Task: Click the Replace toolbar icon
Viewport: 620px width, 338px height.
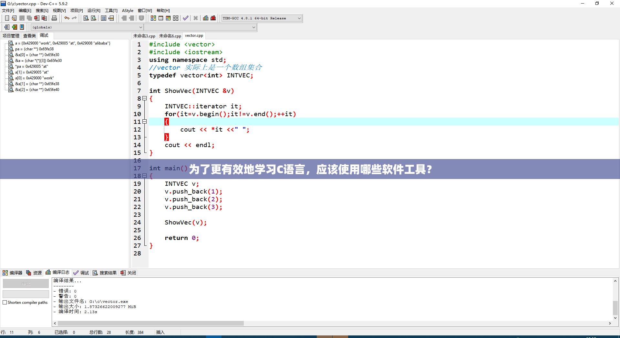Action: coord(94,18)
